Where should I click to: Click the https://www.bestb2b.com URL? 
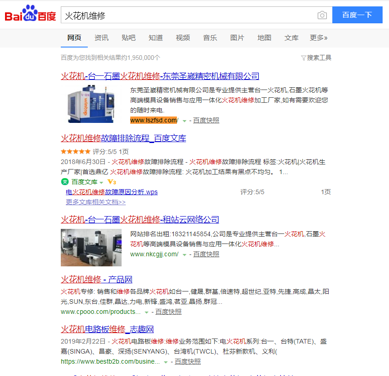pyautogui.click(x=110, y=362)
